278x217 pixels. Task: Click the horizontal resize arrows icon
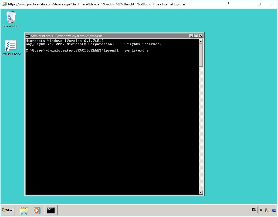229,3
